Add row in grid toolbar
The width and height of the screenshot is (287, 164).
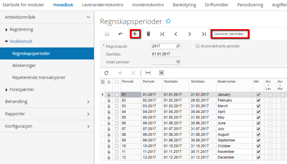120,73
